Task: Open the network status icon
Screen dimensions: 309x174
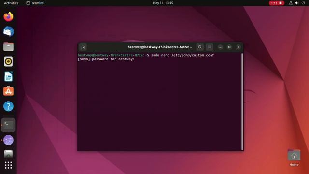Action: point(291,3)
